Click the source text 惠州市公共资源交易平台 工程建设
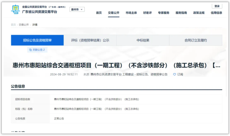 pos(112,74)
